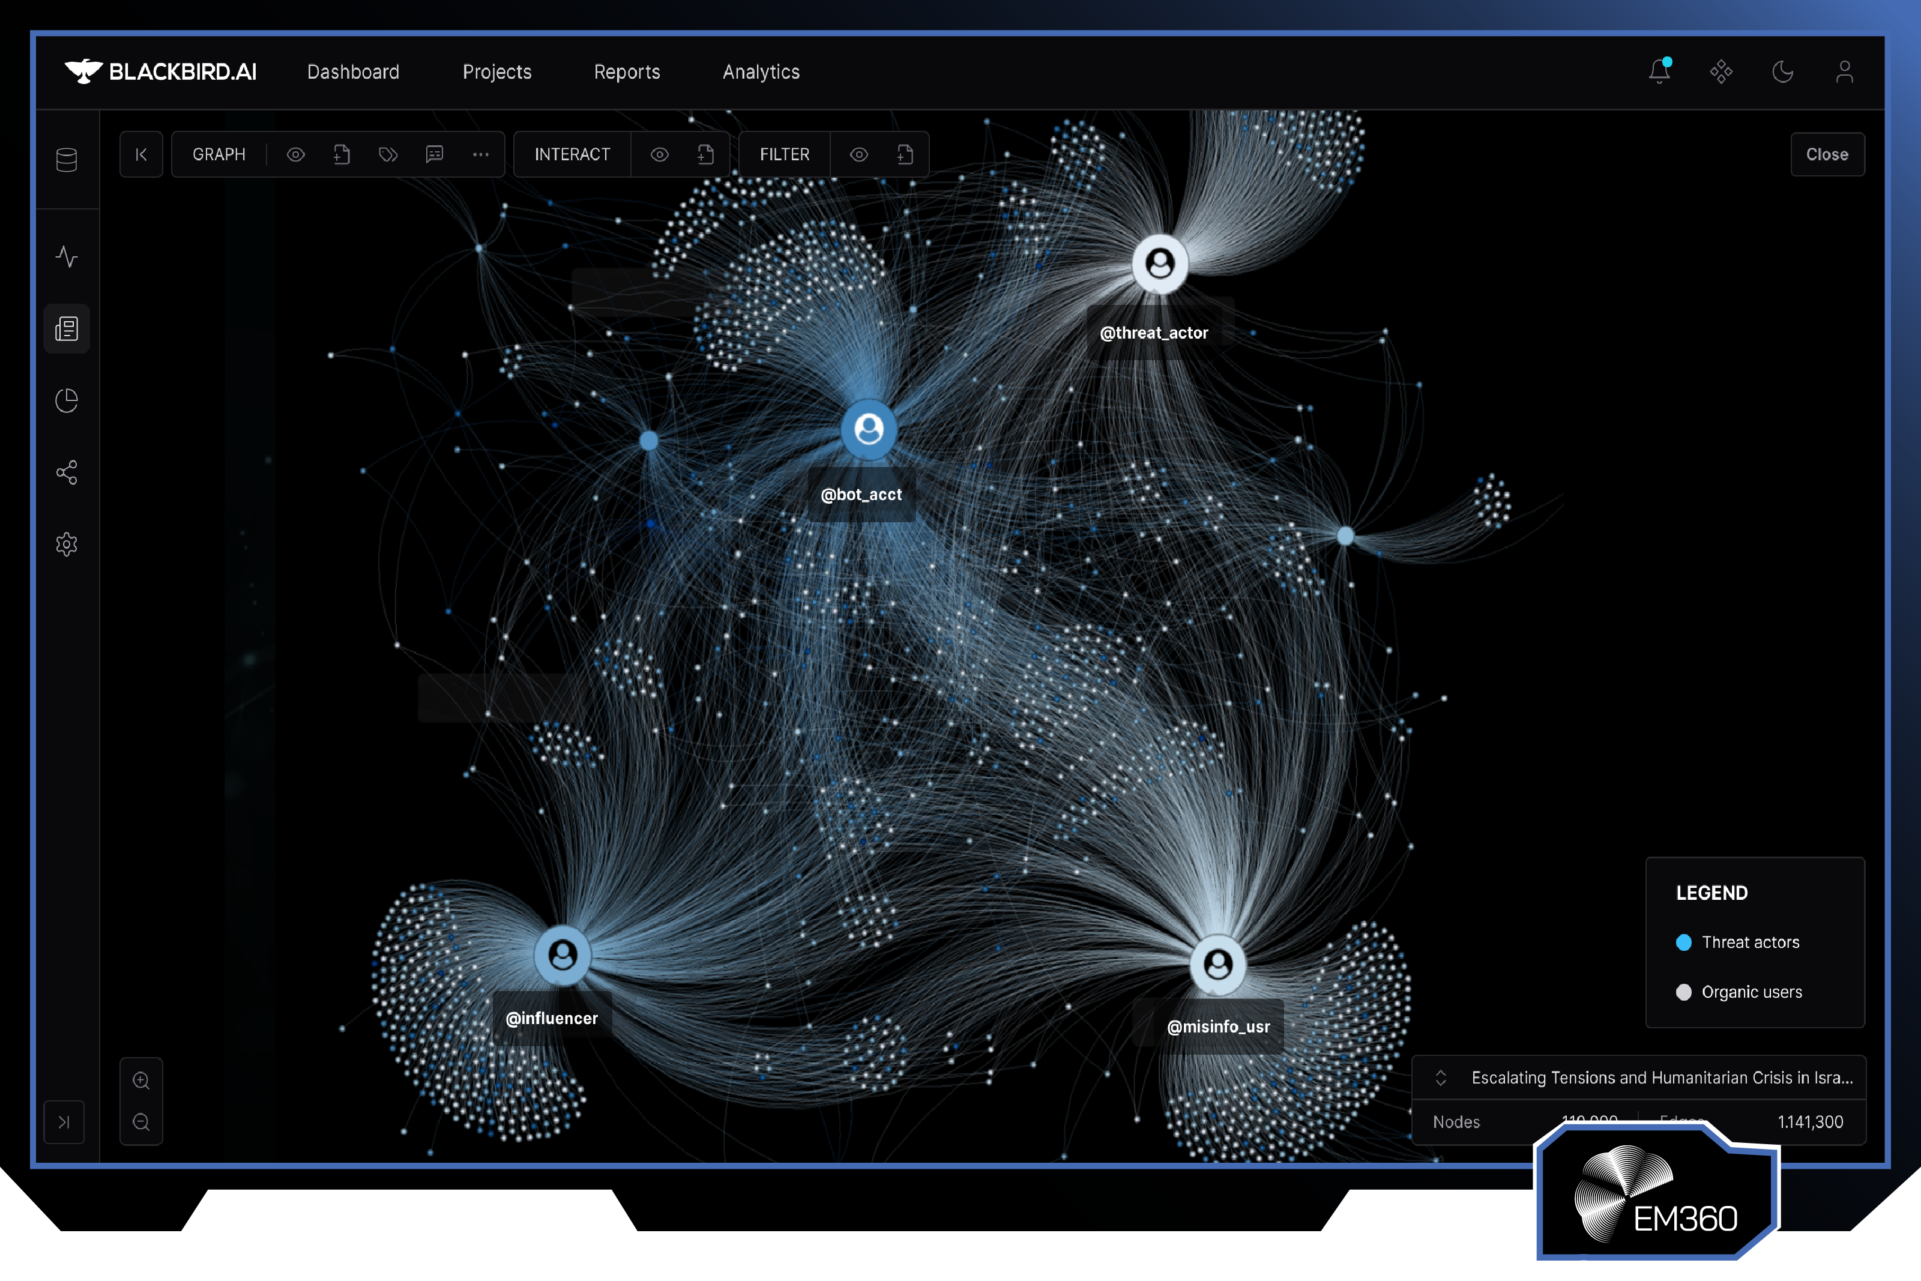The width and height of the screenshot is (1921, 1281).
Task: Toggle FILTER visibility eye icon
Action: tap(858, 154)
